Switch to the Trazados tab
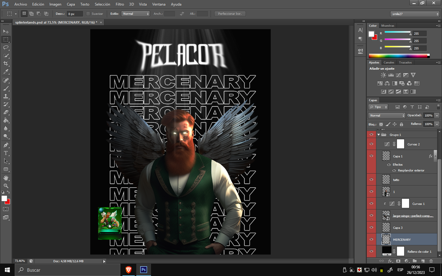Image resolution: width=442 pixels, height=276 pixels. point(405,62)
